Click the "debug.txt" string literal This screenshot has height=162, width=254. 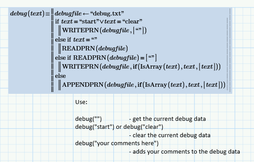coord(107,13)
